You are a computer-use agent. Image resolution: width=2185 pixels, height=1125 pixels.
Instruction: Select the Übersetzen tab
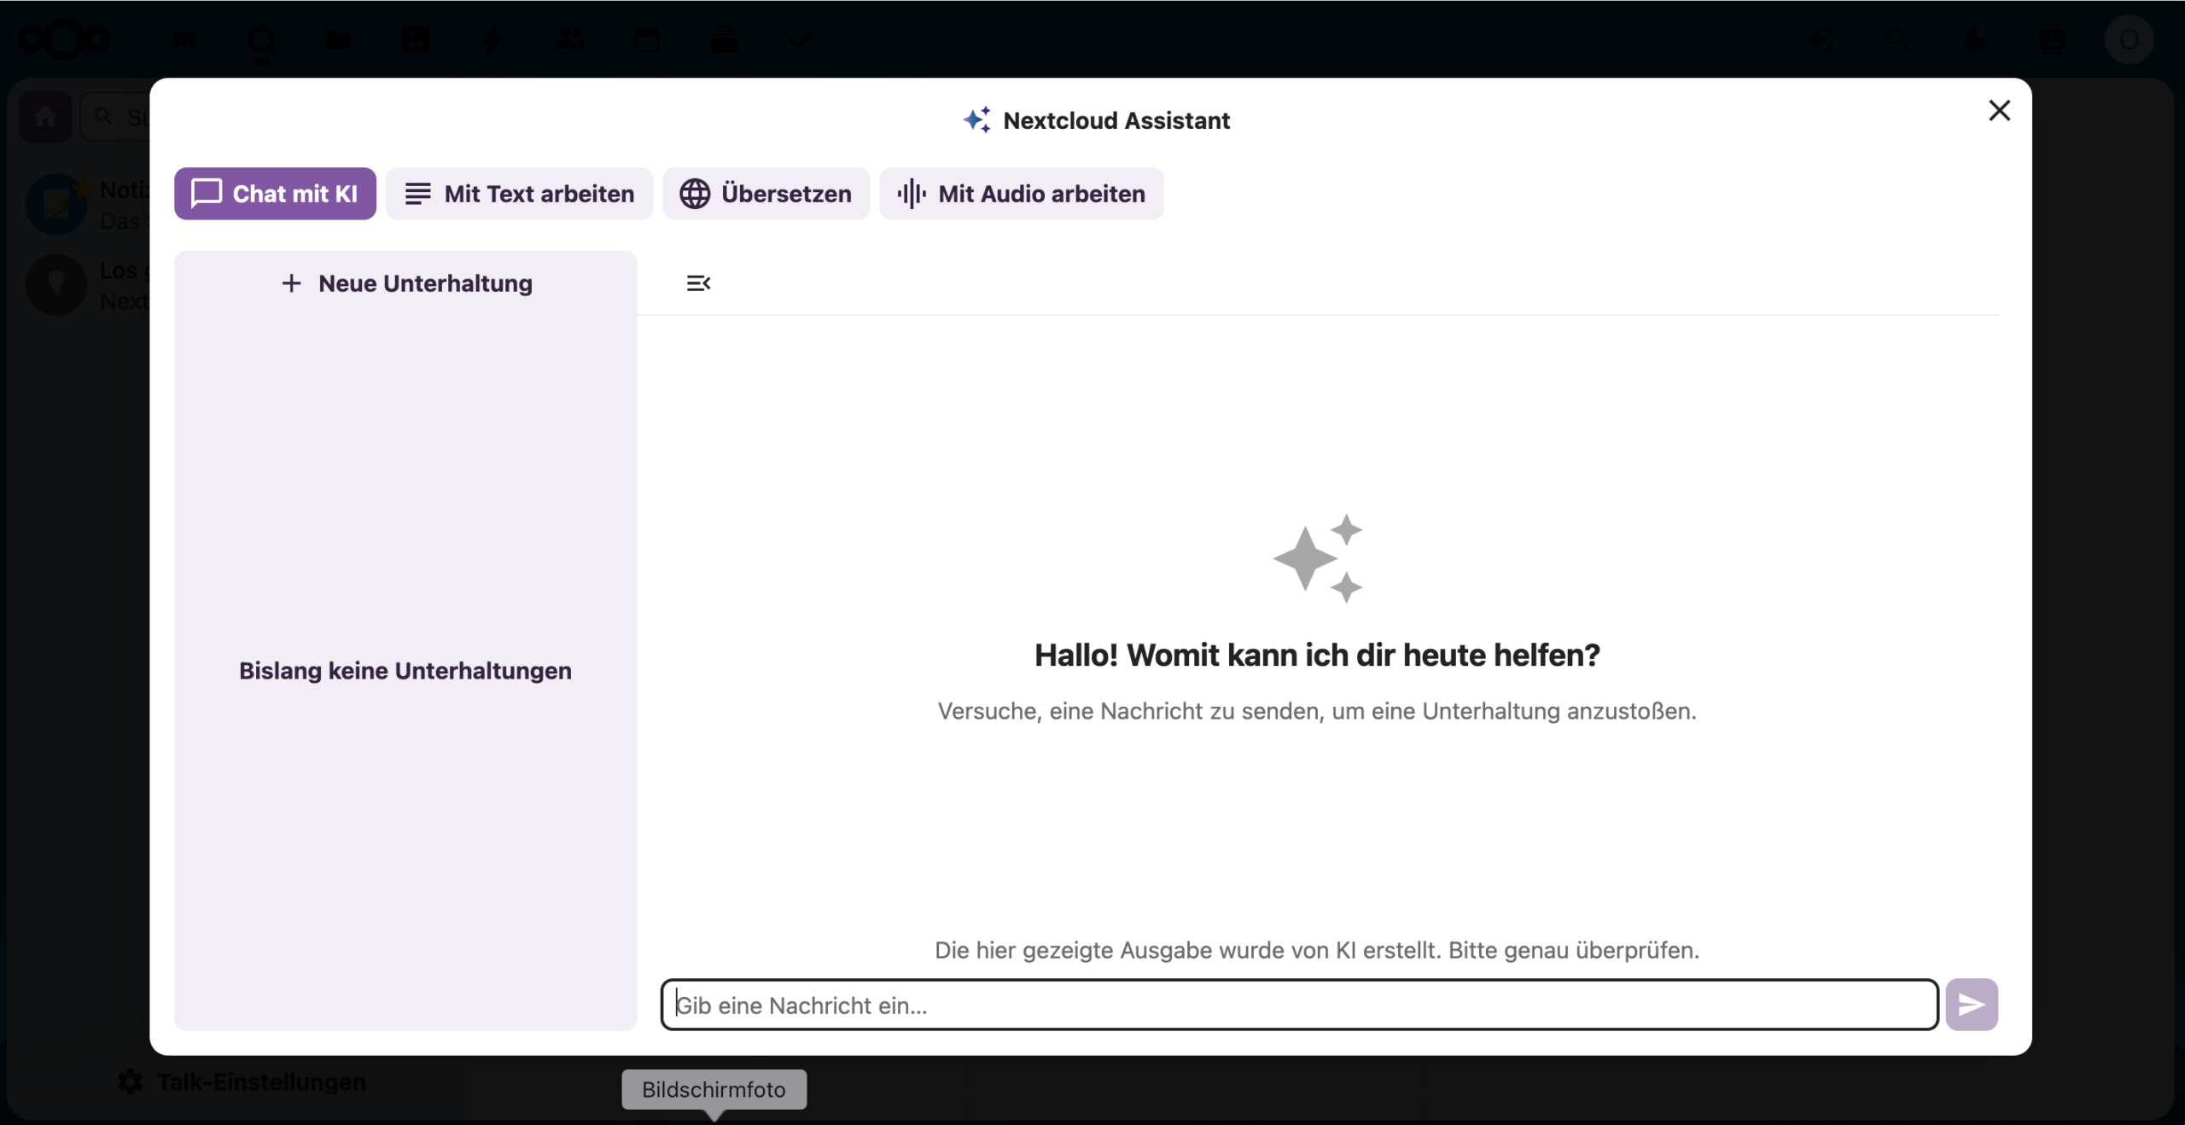point(766,194)
